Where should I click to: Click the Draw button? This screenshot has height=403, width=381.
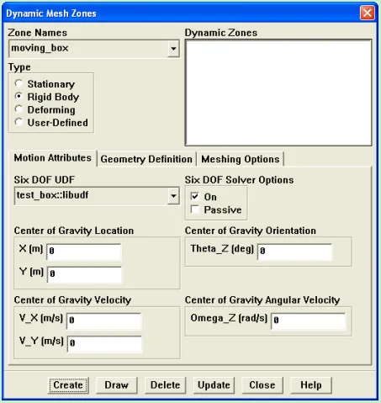point(117,385)
